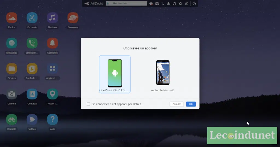
Task: Open the Messages app
Action: (x=11, y=43)
